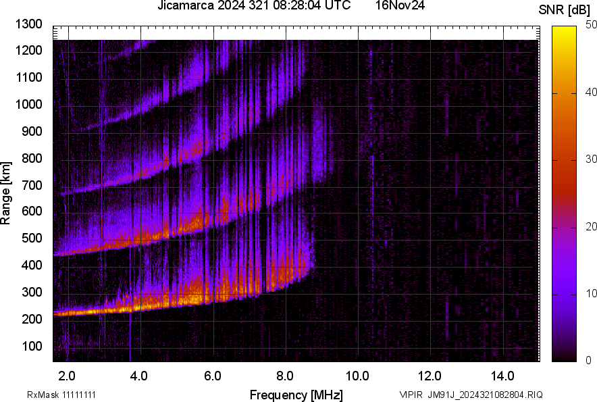Image resolution: width=597 pixels, height=402 pixels.
Task: Click the Frequency [MHz] axis label
Action: (296, 395)
